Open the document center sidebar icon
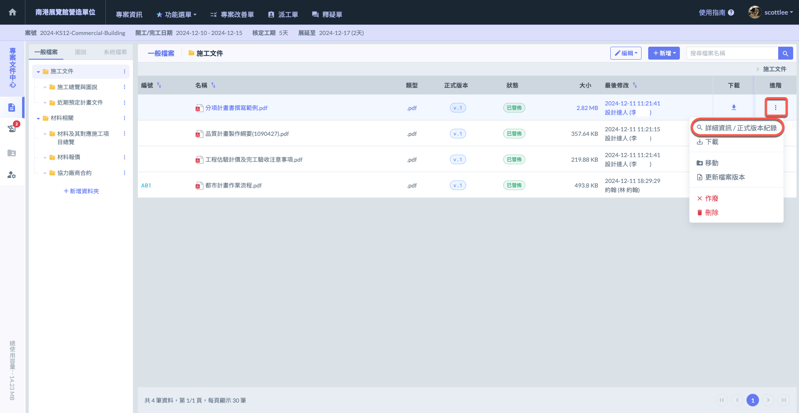Screen dimensions: 799x413 point(12,108)
